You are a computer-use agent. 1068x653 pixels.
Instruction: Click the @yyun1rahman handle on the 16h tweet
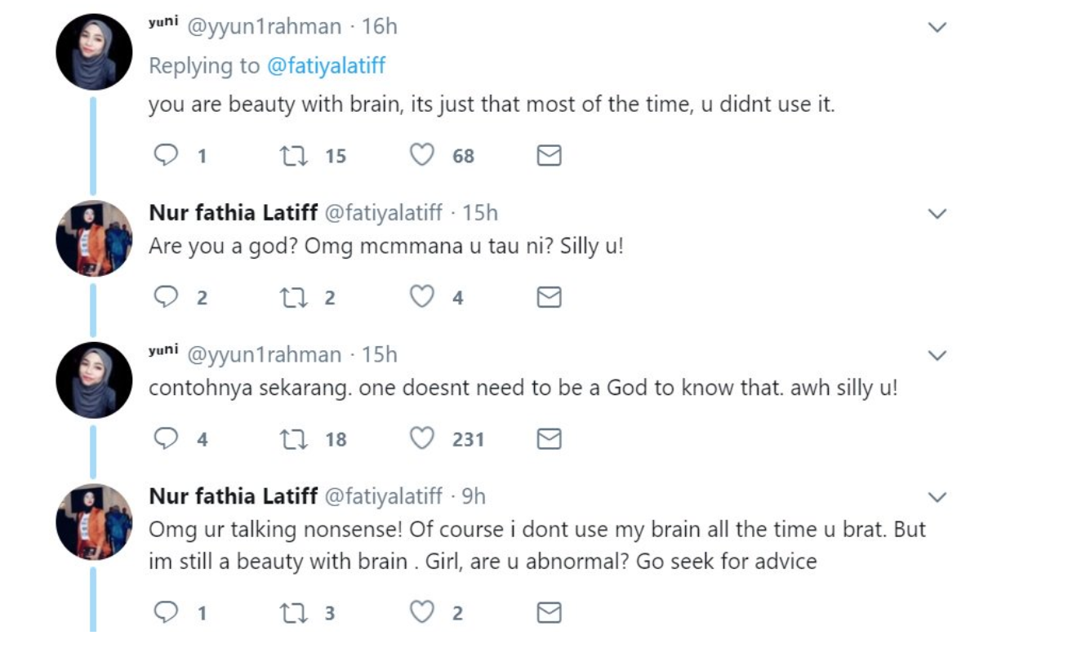point(265,27)
